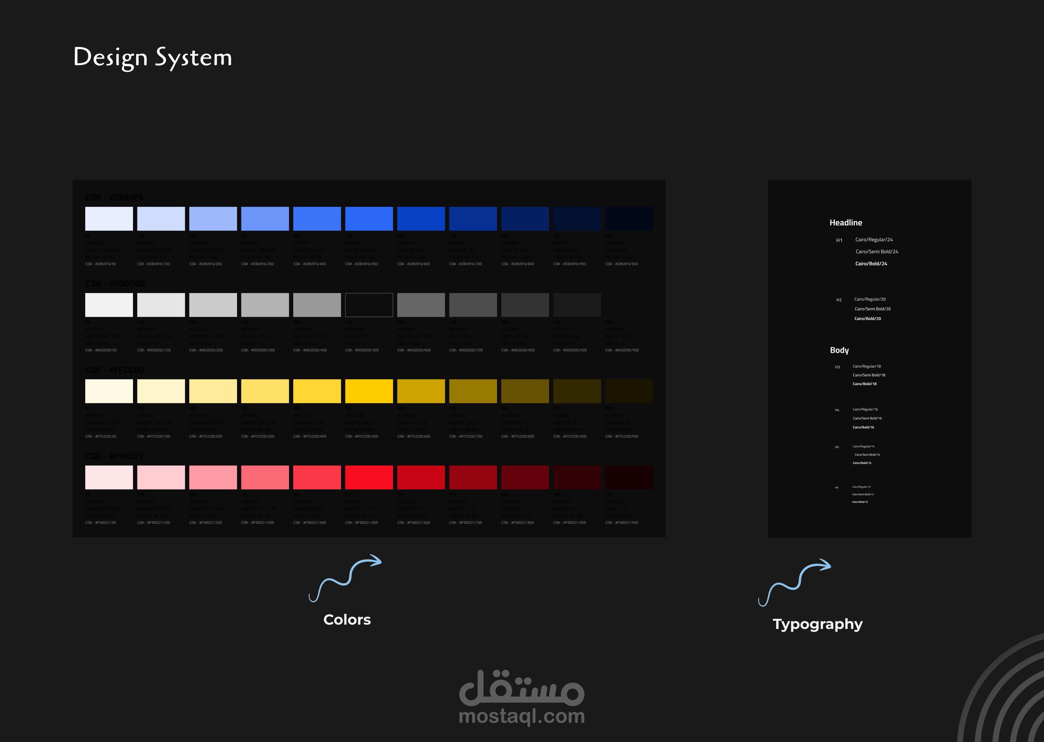Image resolution: width=1044 pixels, height=742 pixels.
Task: Click the Headline section heading
Action: (x=846, y=222)
